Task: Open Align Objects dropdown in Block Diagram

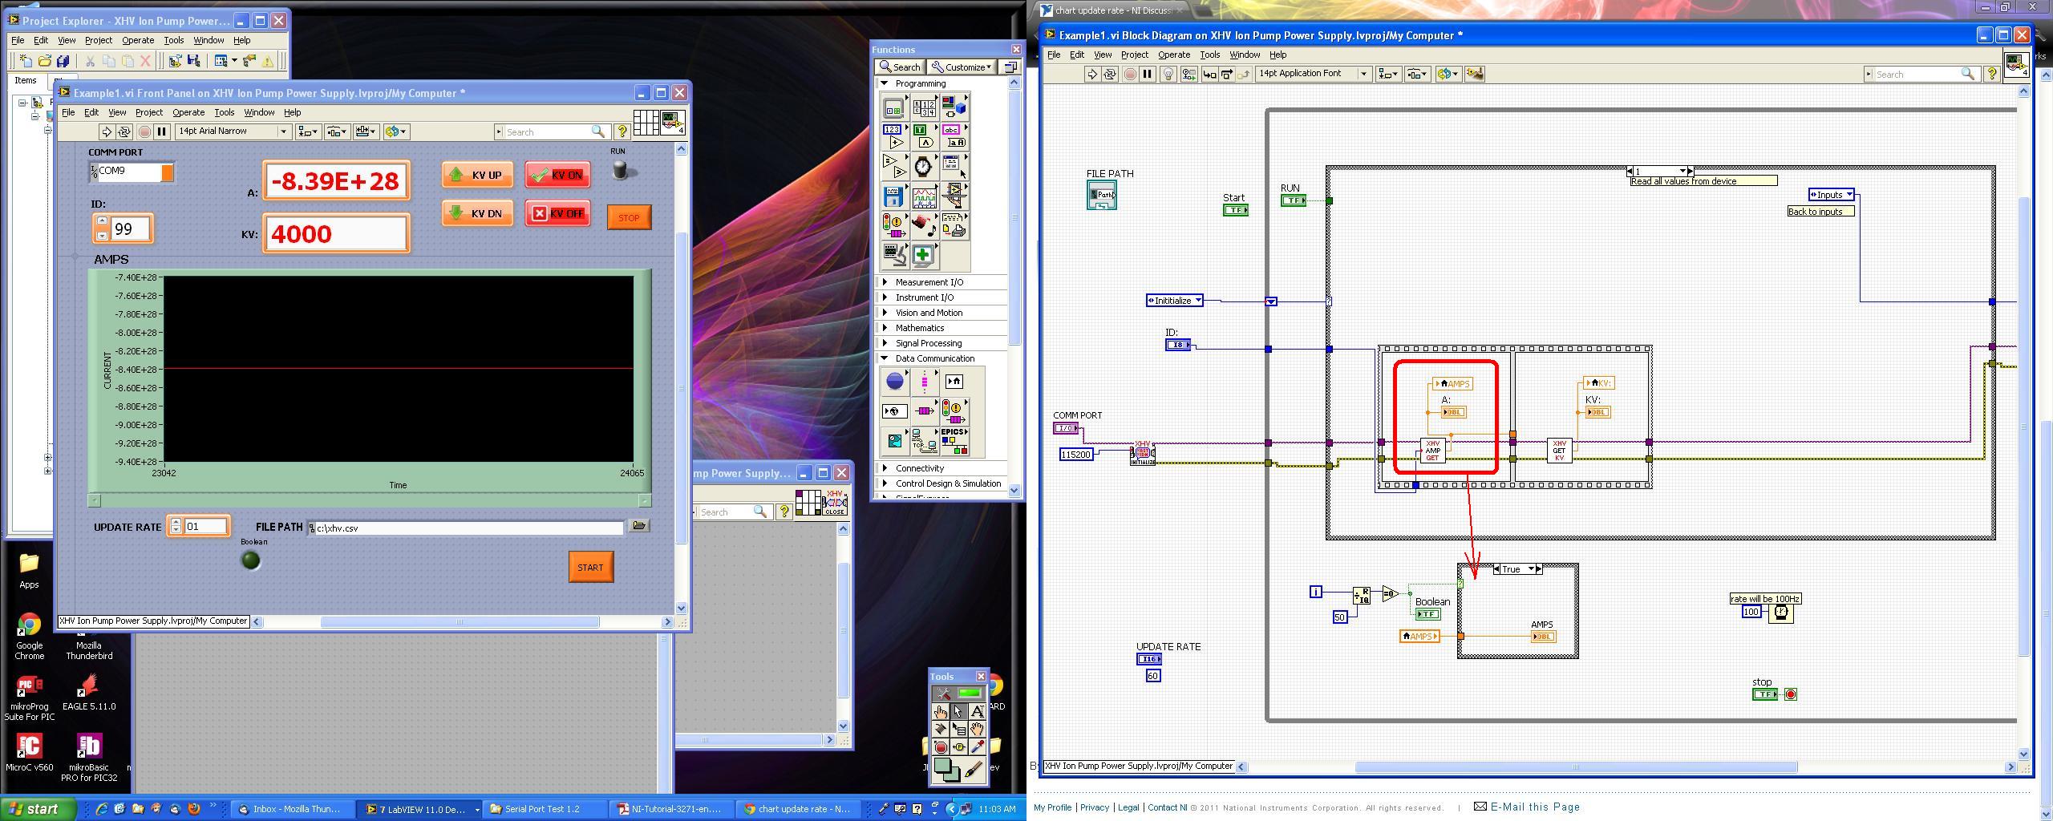Action: point(1388,74)
